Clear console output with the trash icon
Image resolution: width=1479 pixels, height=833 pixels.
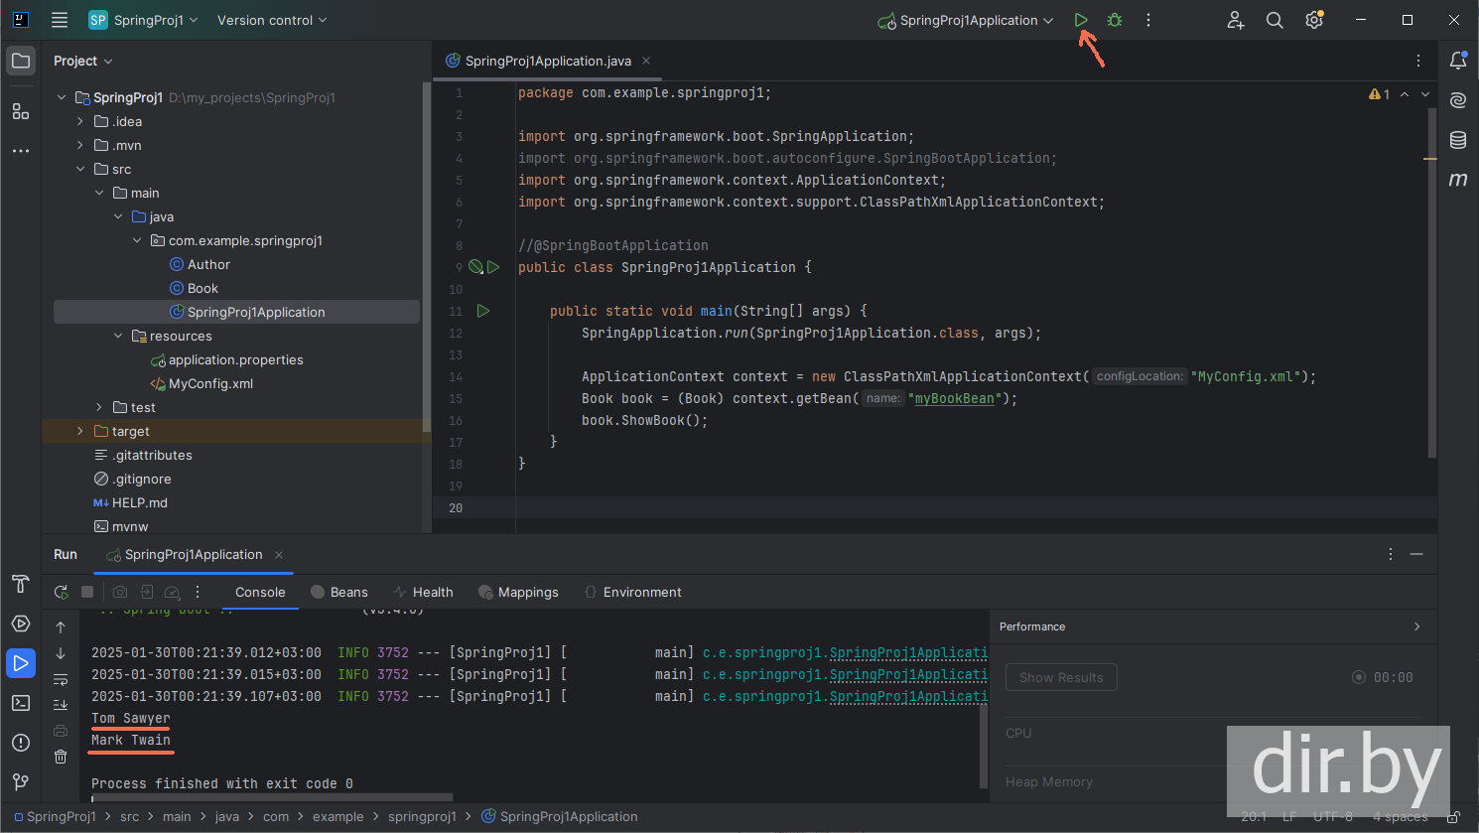pyautogui.click(x=61, y=757)
